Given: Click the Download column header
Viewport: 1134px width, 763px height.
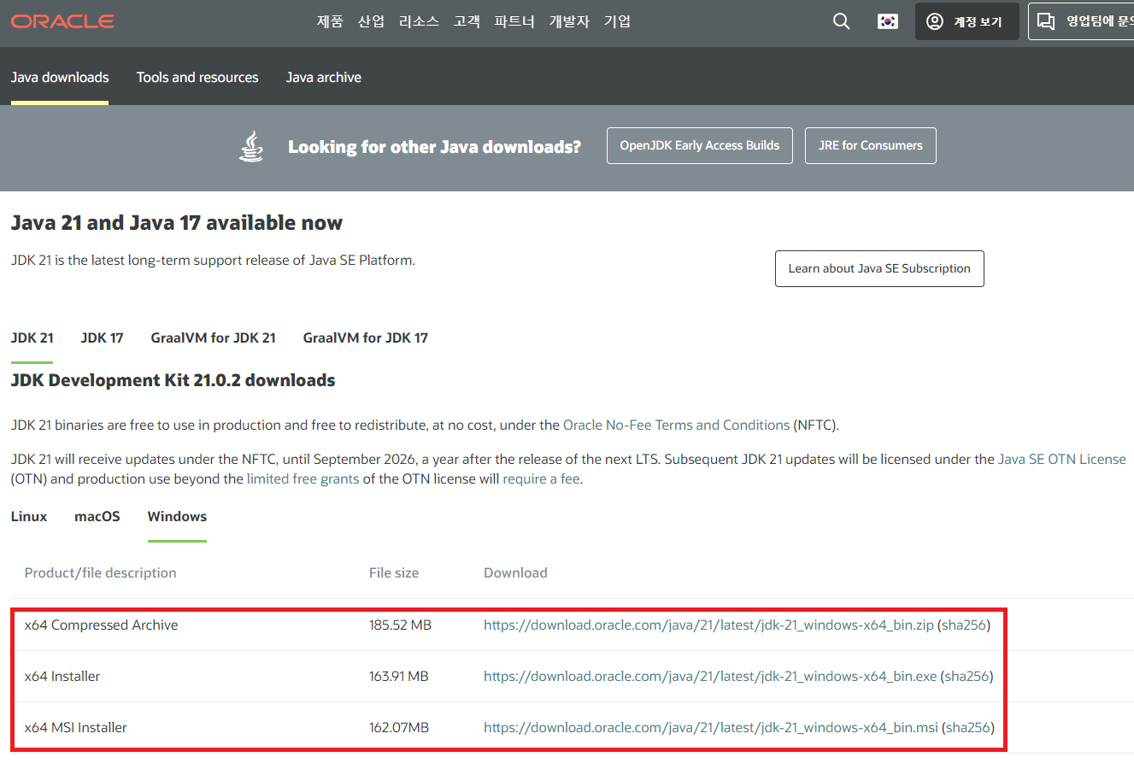Looking at the screenshot, I should coord(515,572).
